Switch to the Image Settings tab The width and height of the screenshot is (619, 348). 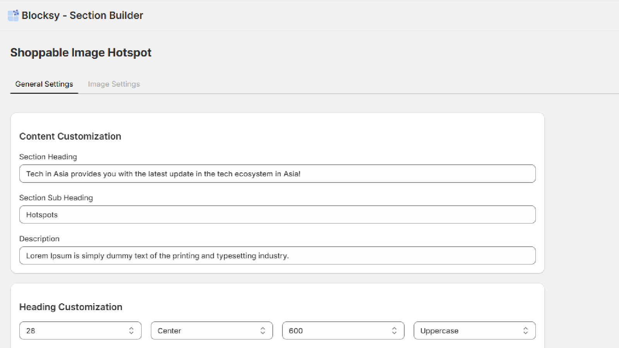pos(114,84)
